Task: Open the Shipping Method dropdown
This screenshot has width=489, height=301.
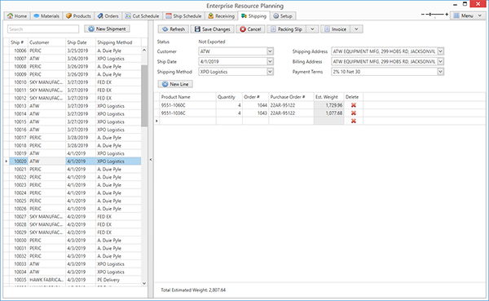Action: point(270,72)
